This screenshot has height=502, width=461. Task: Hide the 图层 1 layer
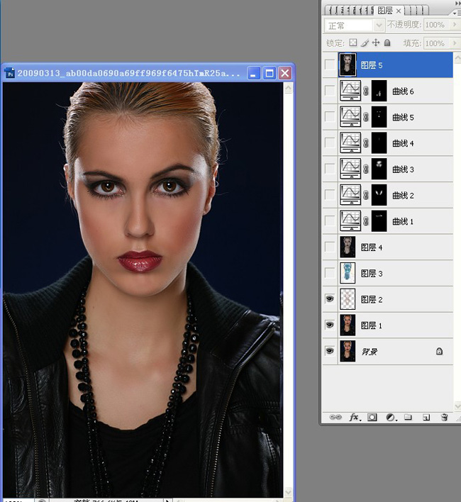tap(330, 325)
